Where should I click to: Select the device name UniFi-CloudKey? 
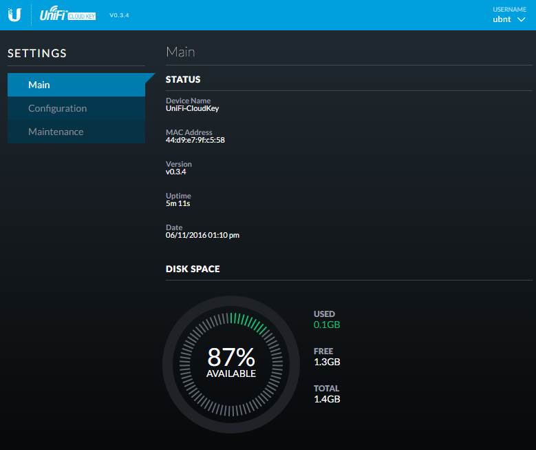pyautogui.click(x=192, y=109)
